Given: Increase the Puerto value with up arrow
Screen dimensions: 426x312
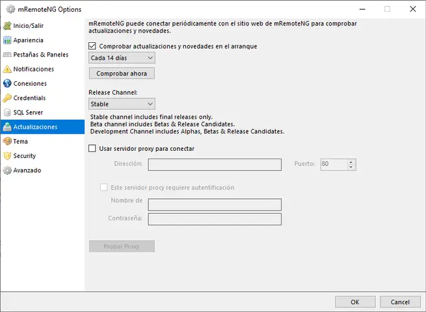Looking at the screenshot, I should (351, 162).
